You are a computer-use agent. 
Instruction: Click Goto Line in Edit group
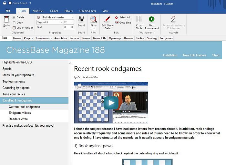click(x=122, y=23)
